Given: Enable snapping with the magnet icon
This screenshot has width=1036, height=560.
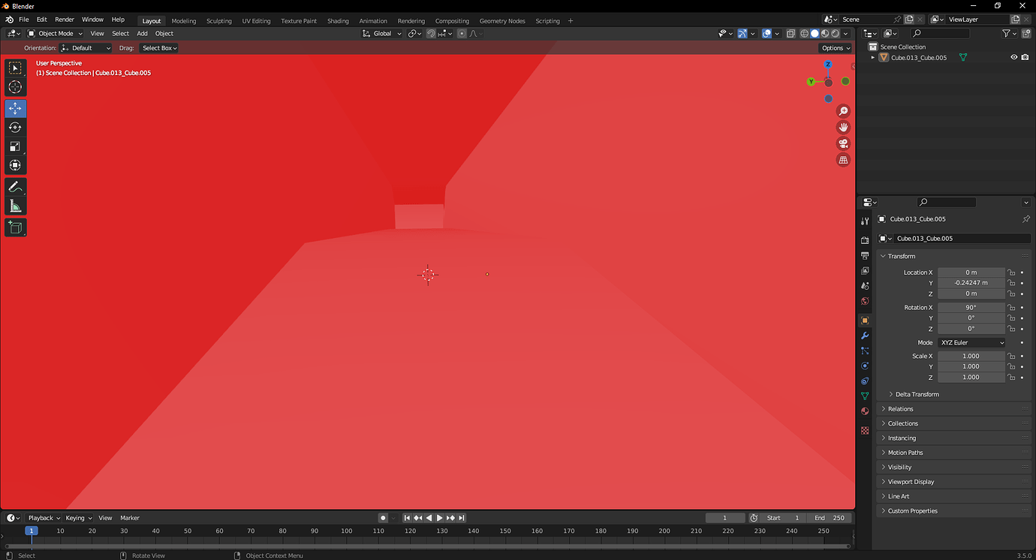Looking at the screenshot, I should coord(430,33).
